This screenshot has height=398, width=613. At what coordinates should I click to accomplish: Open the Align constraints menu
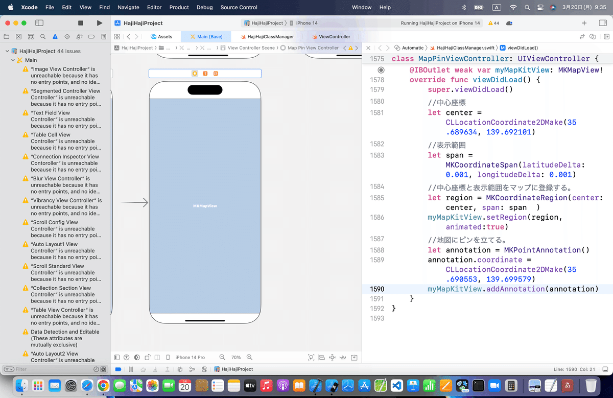pos(322,357)
